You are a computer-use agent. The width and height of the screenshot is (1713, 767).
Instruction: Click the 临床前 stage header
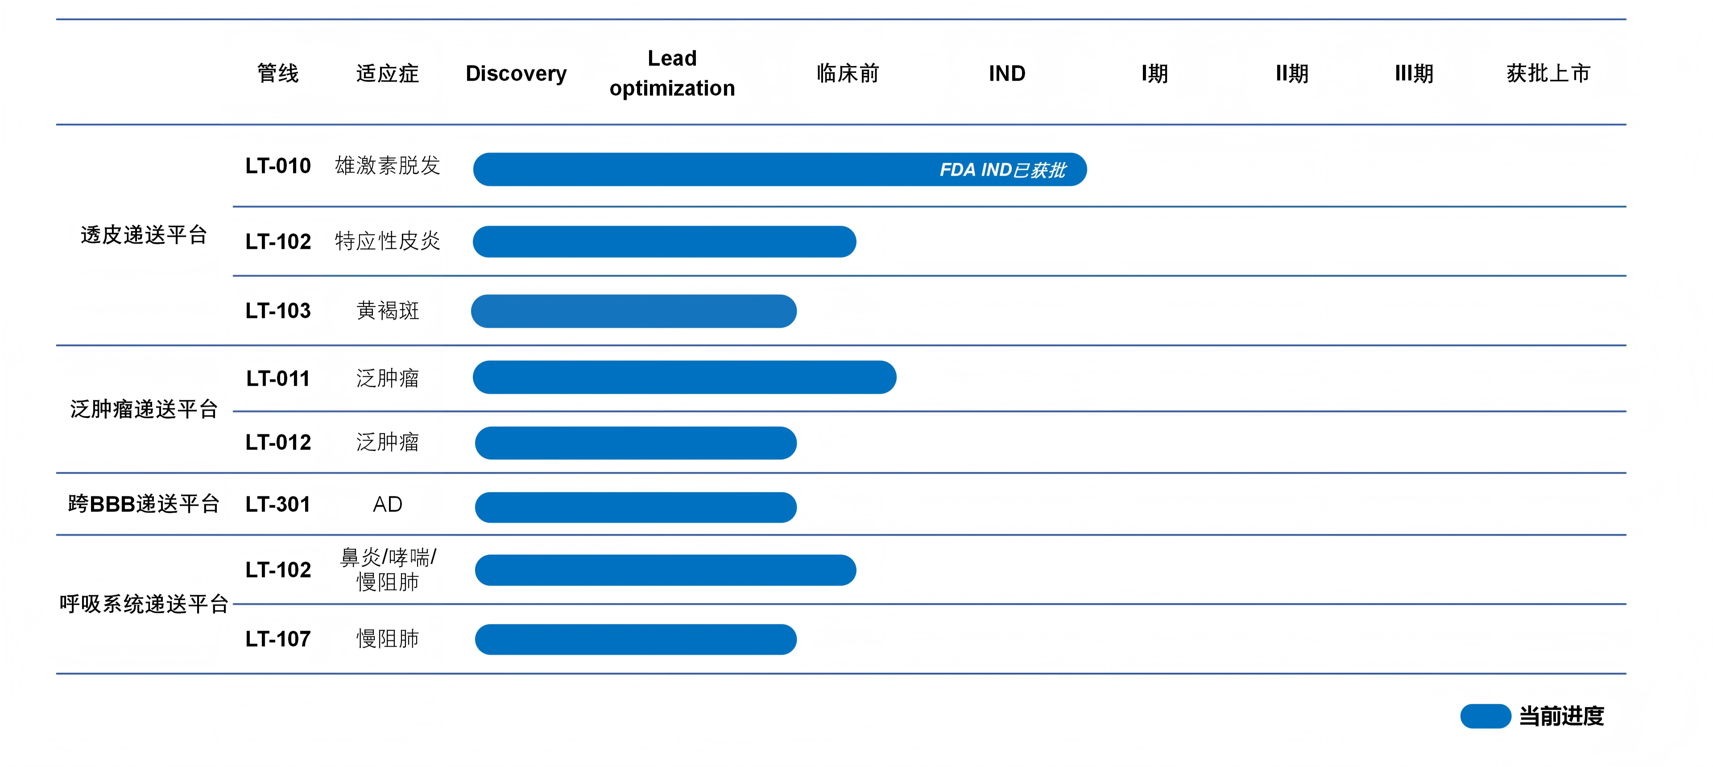pyautogui.click(x=848, y=73)
